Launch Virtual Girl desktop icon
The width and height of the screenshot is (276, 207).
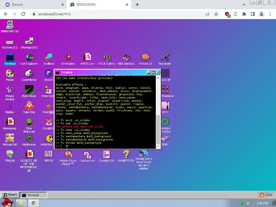[10, 140]
